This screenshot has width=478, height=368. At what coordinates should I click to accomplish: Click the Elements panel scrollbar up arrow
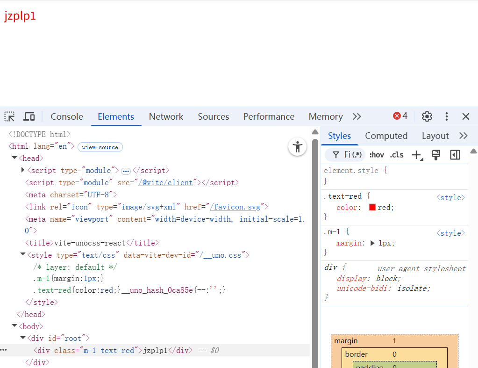(315, 132)
